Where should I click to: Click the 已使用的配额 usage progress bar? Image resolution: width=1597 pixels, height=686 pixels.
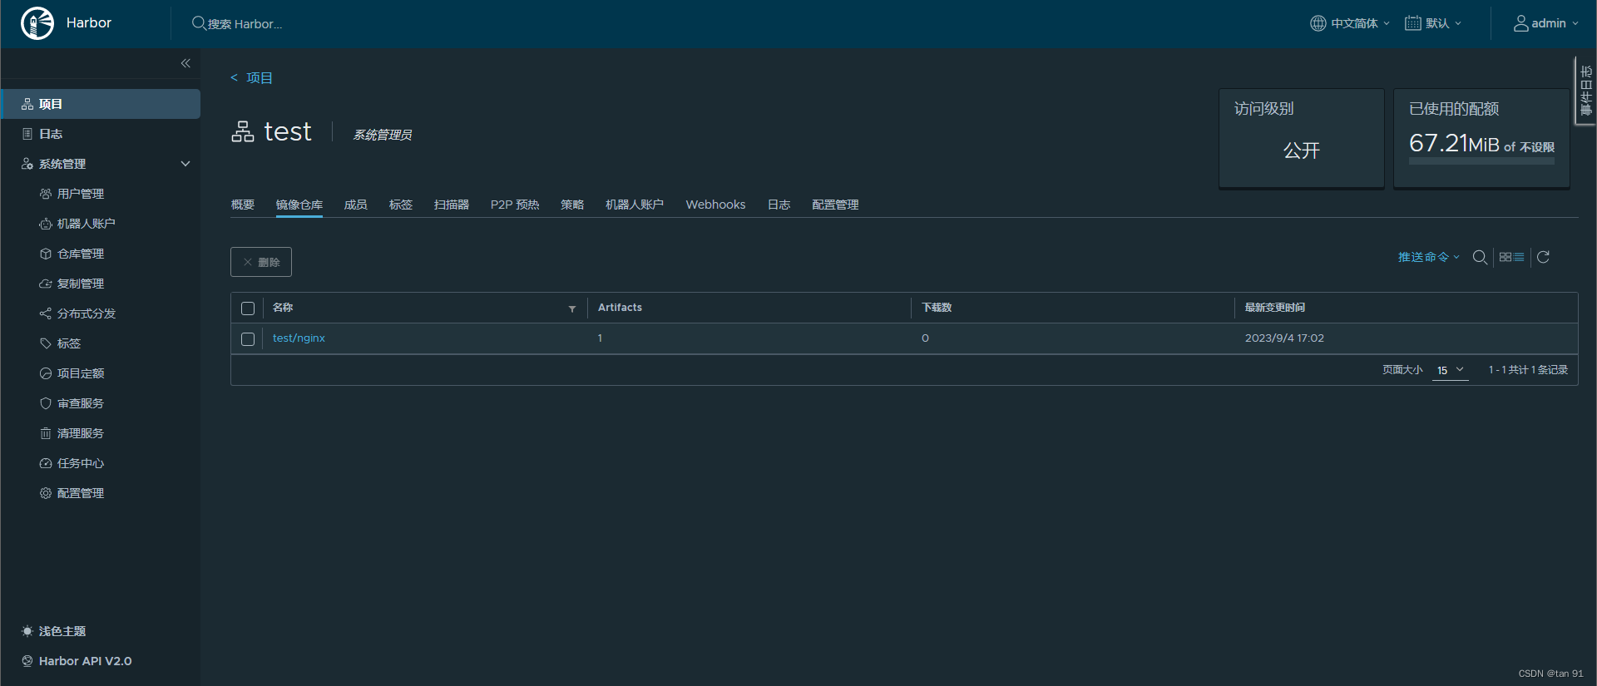pyautogui.click(x=1481, y=161)
